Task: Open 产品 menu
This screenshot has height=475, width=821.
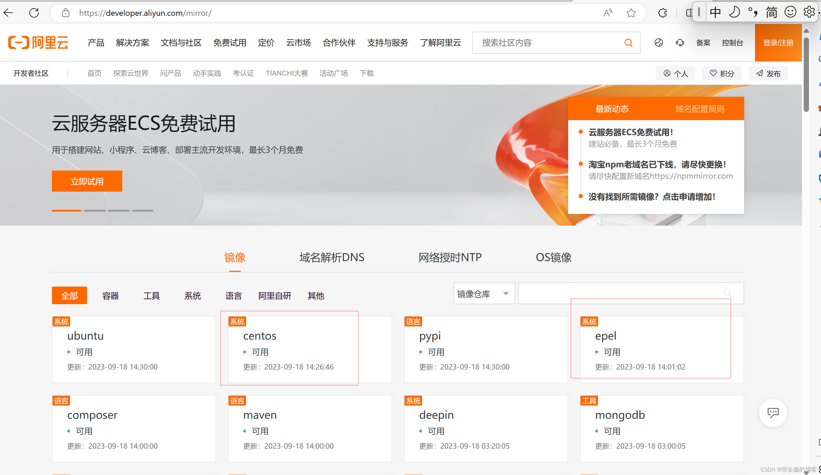Action: click(x=96, y=43)
